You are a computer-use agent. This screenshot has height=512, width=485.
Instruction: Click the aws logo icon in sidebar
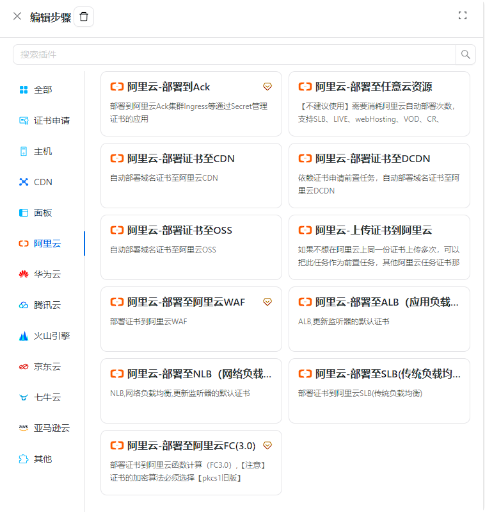click(x=24, y=428)
